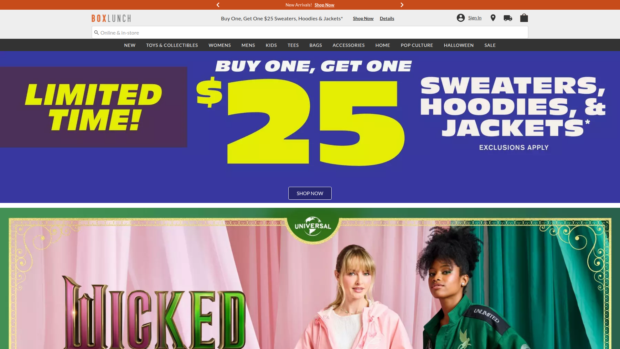Open the shopping bag icon

click(x=524, y=18)
